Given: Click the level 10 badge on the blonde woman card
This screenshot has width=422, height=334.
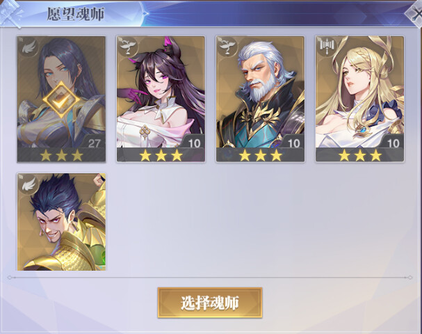Looking at the screenshot, I should [x=393, y=143].
